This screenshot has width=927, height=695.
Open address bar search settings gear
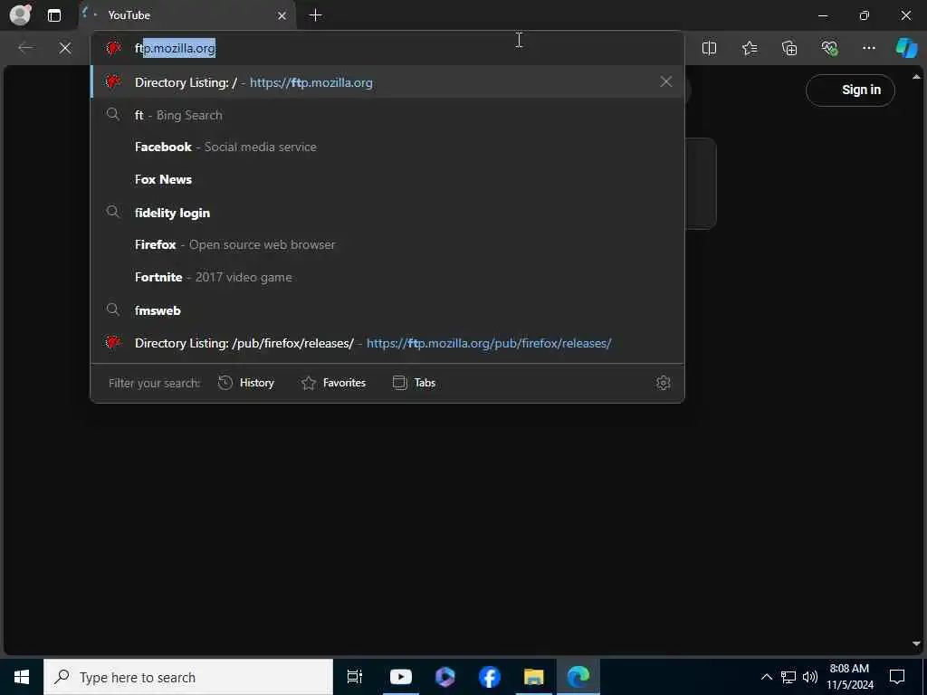(x=664, y=383)
